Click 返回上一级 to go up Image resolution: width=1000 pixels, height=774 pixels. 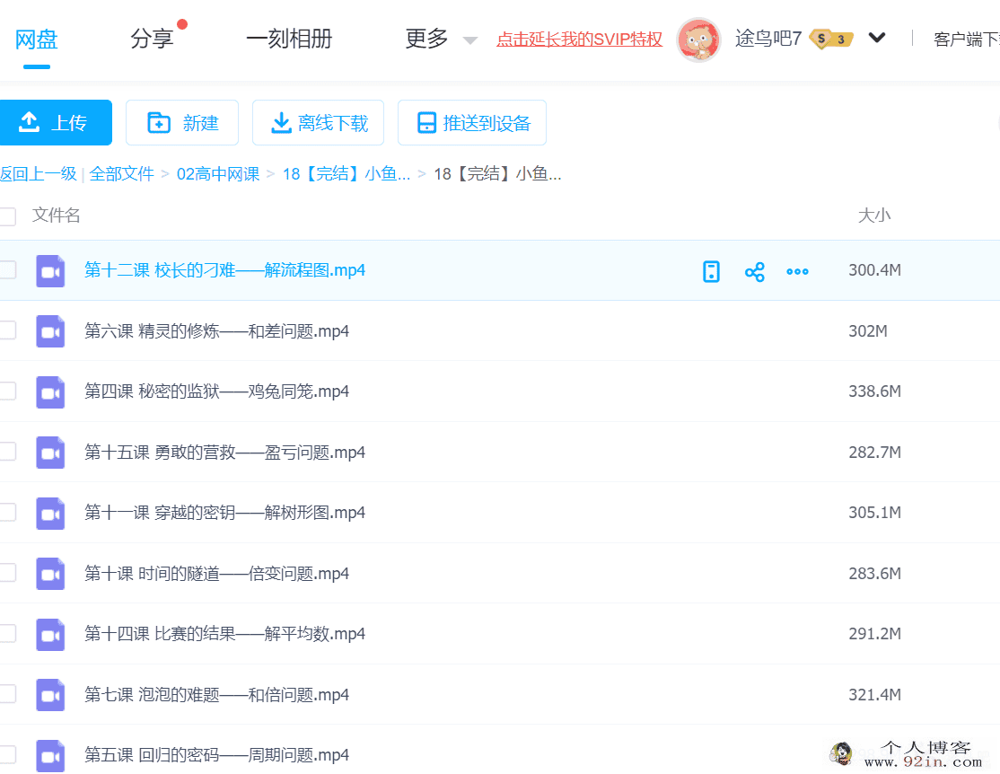pyautogui.click(x=39, y=173)
